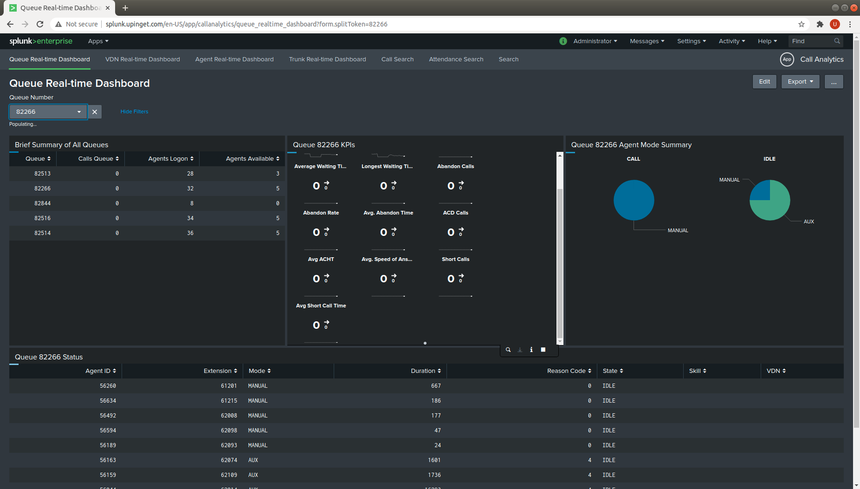This screenshot has width=860, height=489.
Task: Click queue 82514 in summary table
Action: pos(42,233)
